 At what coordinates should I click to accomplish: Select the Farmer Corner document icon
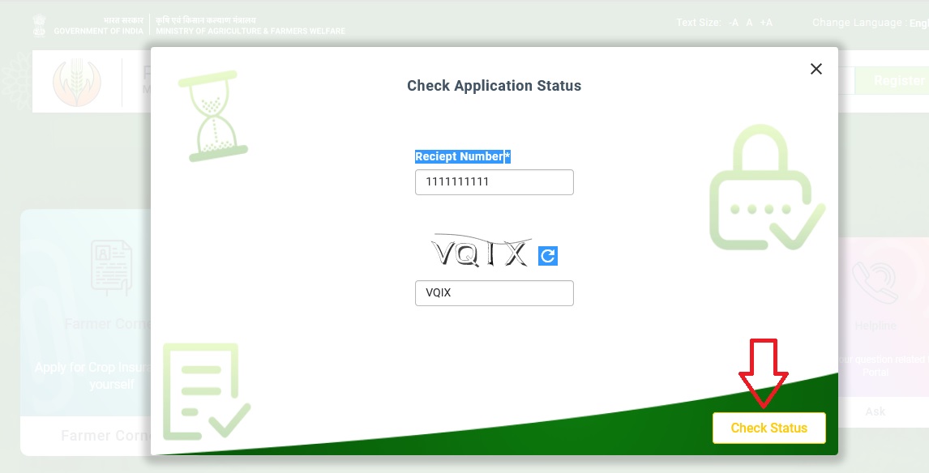click(x=111, y=267)
